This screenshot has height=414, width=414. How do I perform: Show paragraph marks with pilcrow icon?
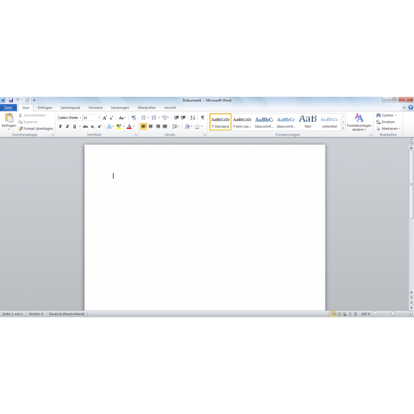tap(202, 118)
